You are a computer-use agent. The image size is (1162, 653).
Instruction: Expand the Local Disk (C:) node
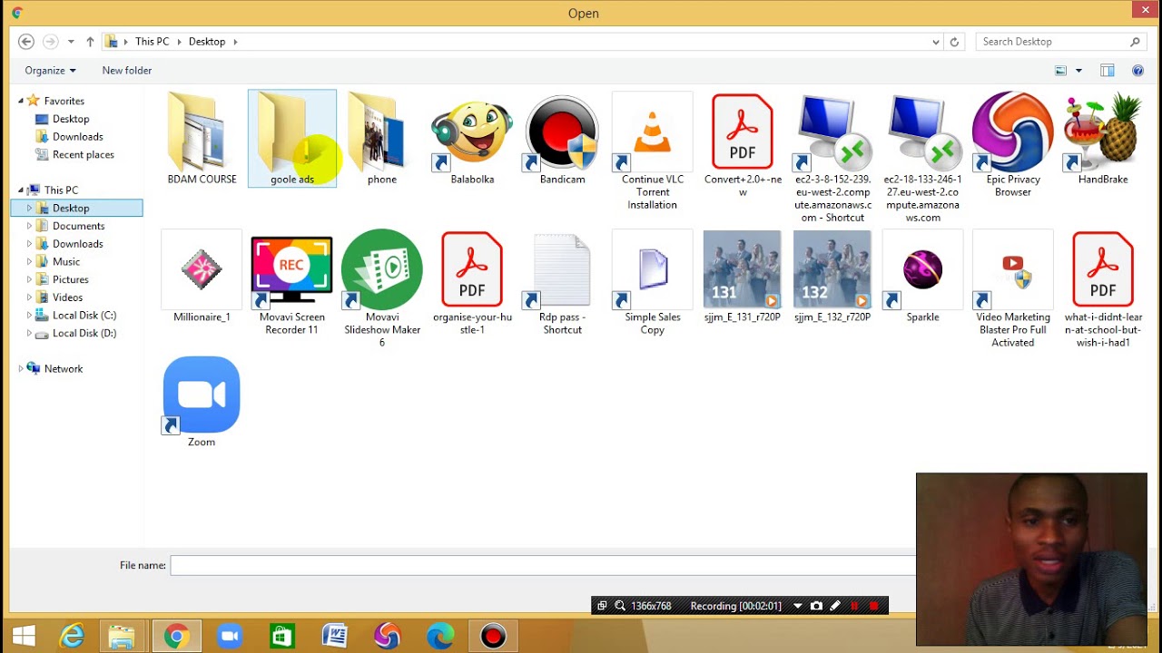(29, 316)
